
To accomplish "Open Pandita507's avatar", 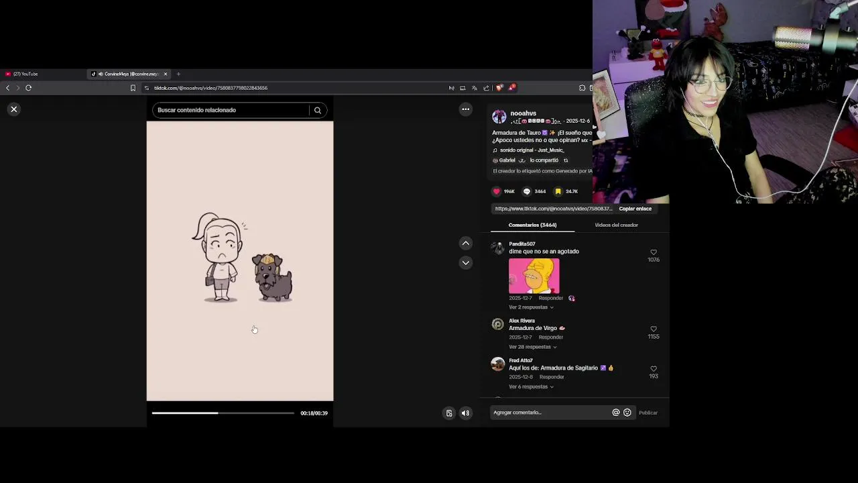I will pyautogui.click(x=498, y=248).
